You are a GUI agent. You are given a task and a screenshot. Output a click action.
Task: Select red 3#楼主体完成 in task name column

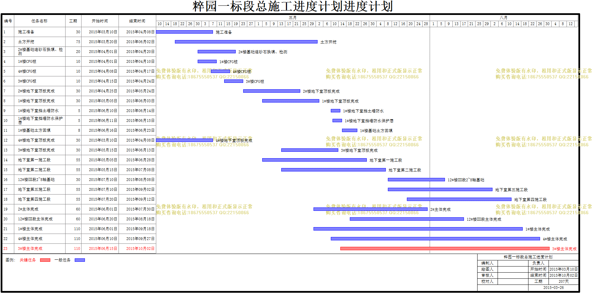click(30, 249)
